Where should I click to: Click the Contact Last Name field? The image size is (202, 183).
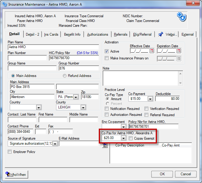click(x=22, y=120)
